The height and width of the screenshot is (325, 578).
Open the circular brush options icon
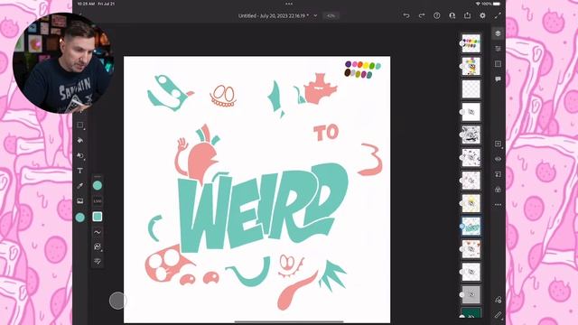coord(98,246)
